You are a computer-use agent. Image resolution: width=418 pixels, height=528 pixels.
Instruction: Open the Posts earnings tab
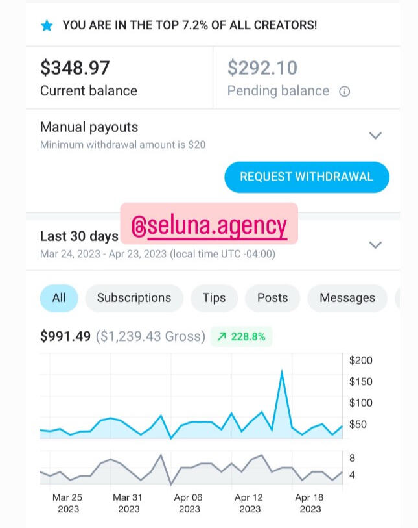click(x=272, y=298)
